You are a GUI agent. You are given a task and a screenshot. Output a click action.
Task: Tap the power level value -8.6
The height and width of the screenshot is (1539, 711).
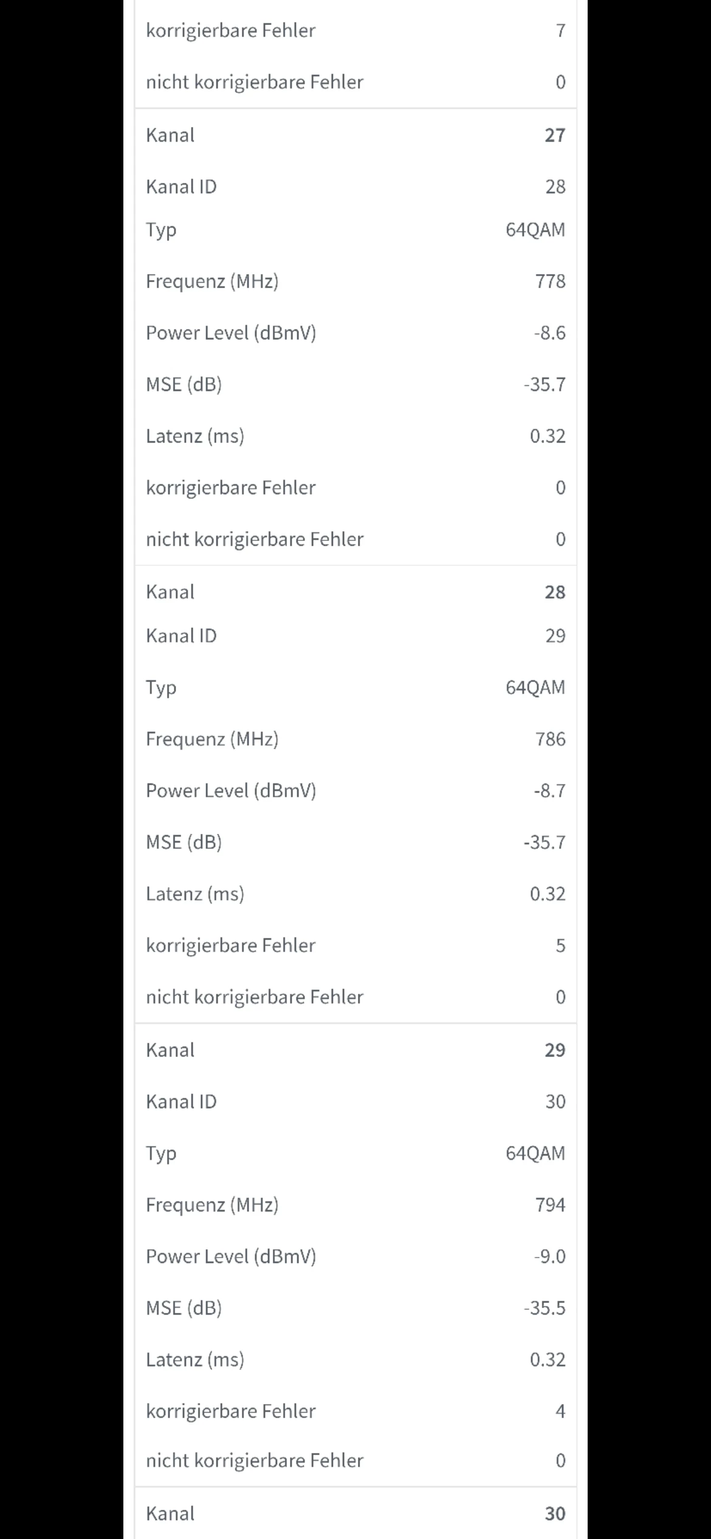pos(549,333)
